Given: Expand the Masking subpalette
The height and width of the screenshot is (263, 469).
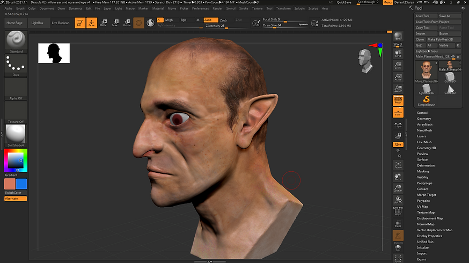Looking at the screenshot, I should 423,171.
